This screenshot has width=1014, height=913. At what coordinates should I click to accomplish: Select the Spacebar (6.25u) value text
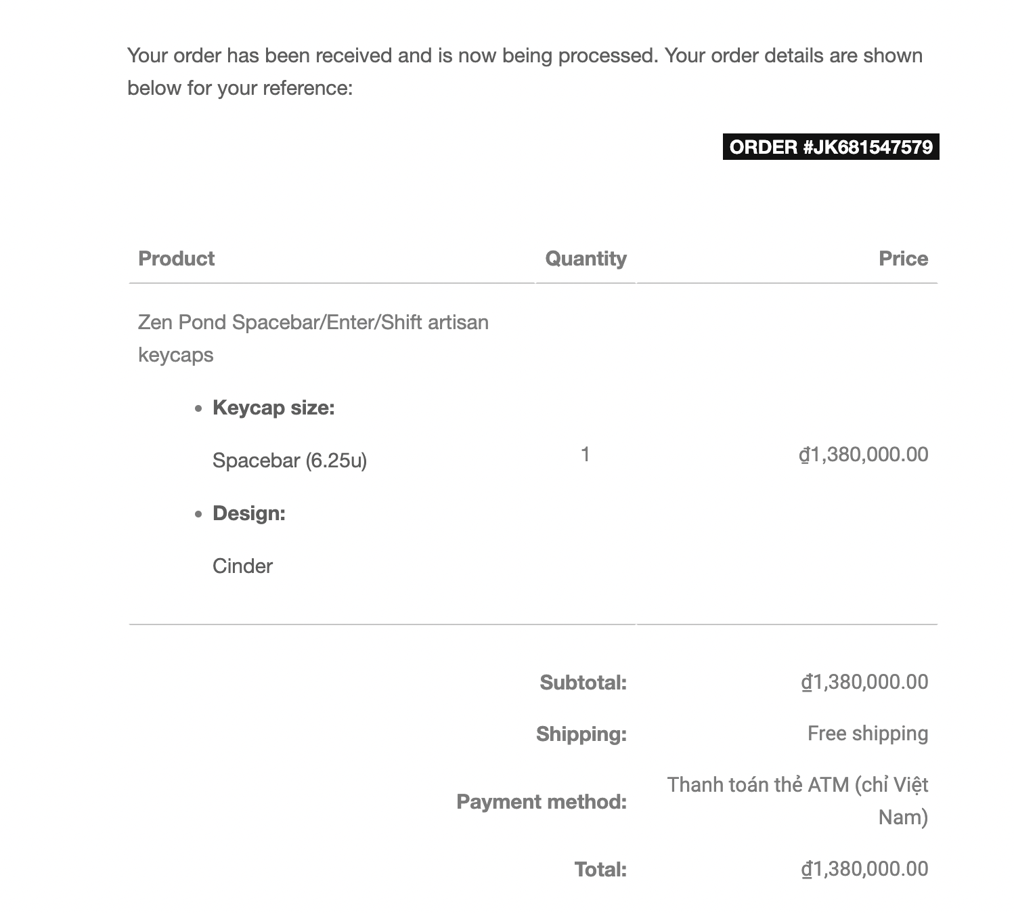(290, 461)
